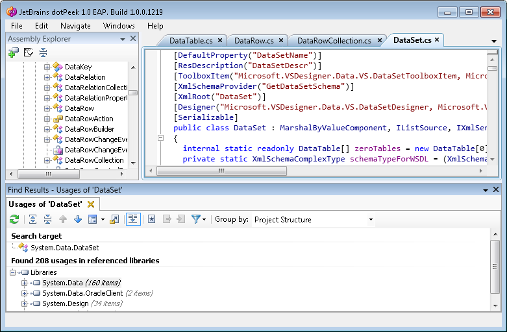The width and height of the screenshot is (507, 332).
Task: Close the DataRow.cs tab
Action: click(281, 40)
